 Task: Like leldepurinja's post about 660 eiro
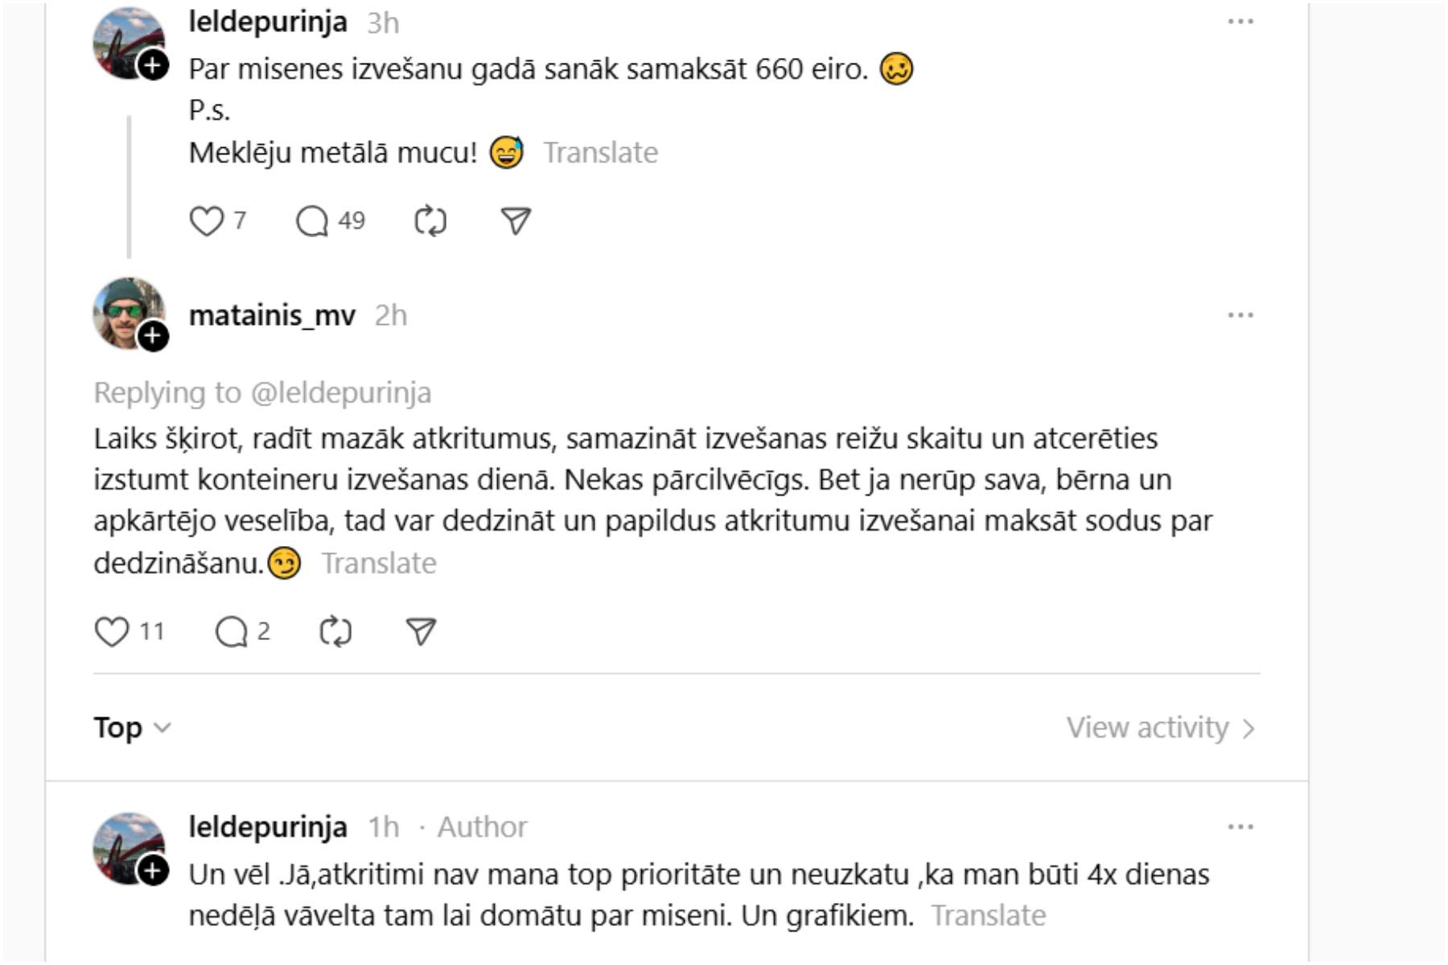coord(206,221)
